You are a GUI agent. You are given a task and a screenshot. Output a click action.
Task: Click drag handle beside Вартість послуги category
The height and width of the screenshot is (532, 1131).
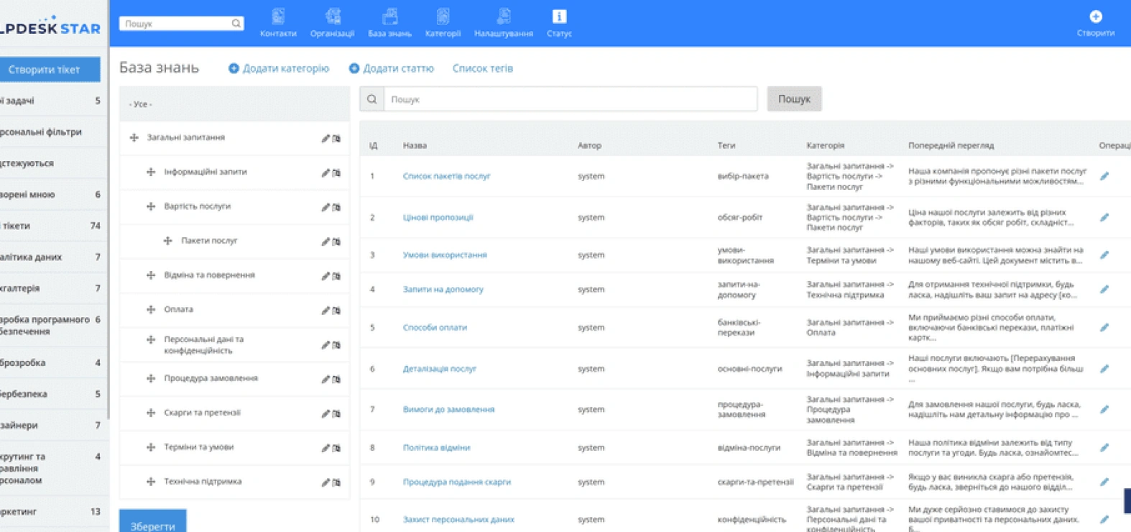pyautogui.click(x=151, y=206)
